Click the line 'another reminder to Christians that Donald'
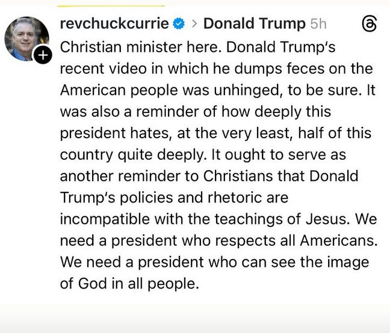 pyautogui.click(x=209, y=176)
